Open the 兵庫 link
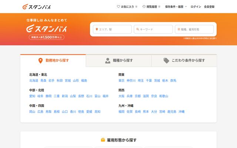 click(x=130, y=96)
